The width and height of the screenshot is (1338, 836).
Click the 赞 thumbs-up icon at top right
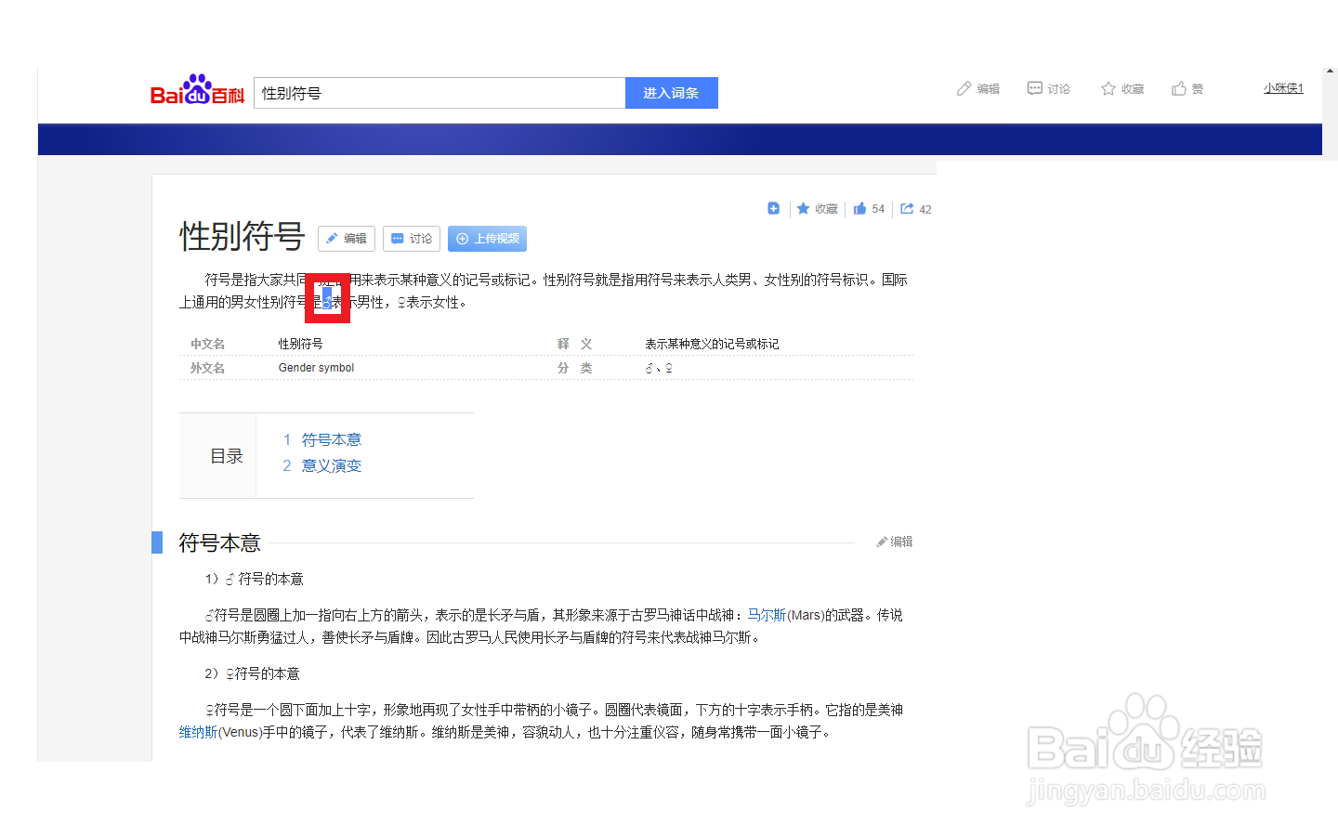pos(1187,88)
